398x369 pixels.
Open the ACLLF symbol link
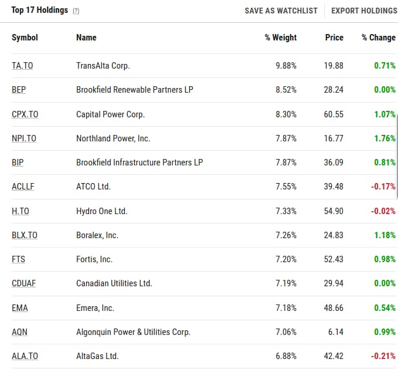tap(23, 187)
